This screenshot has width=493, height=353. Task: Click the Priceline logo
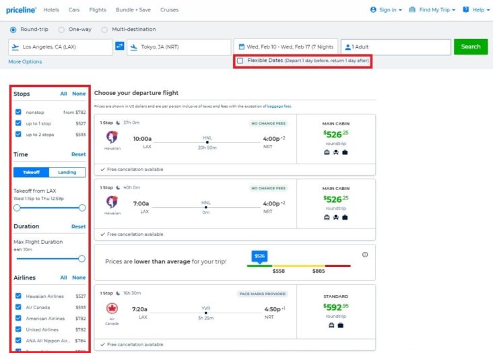21,9
